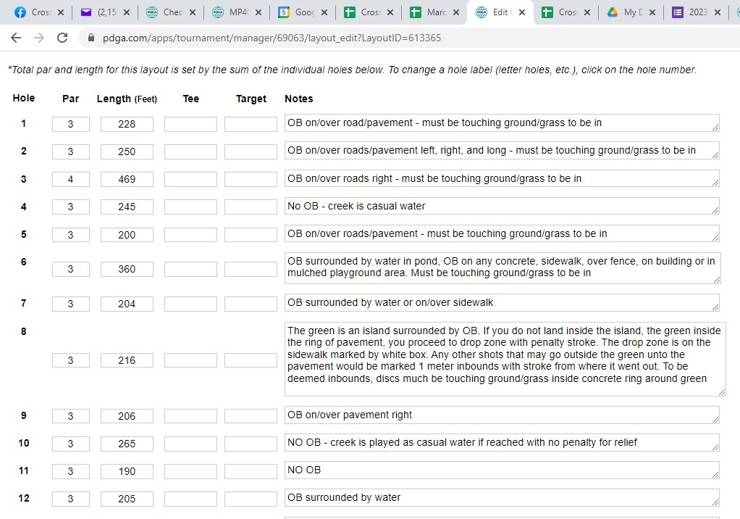740x519 pixels.
Task: Switch to the (2,15 mail tab
Action: (106, 12)
